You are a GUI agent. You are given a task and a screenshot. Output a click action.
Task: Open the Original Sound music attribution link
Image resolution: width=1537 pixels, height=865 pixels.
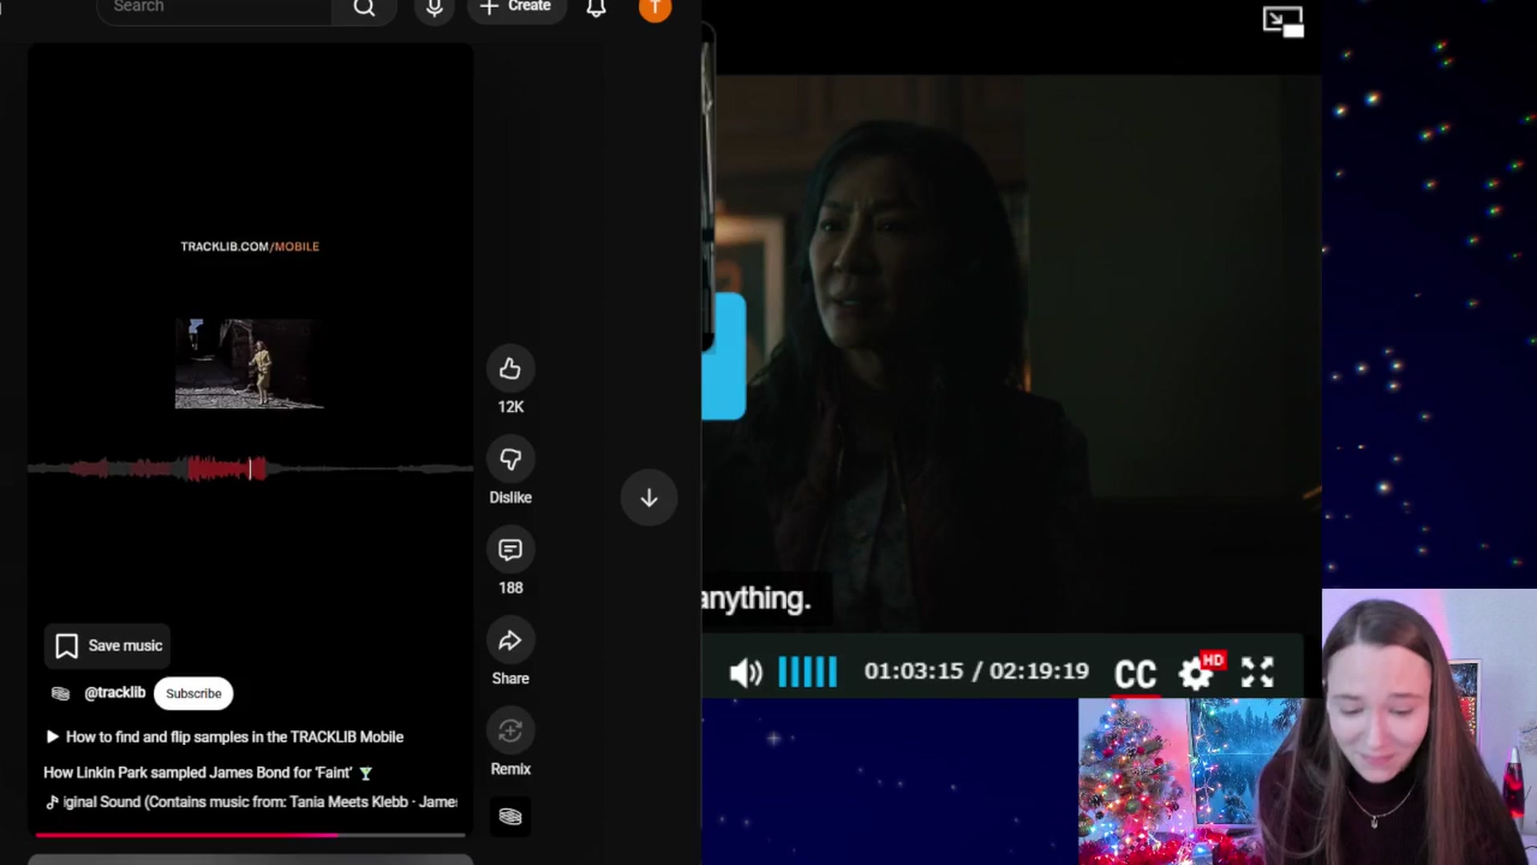click(x=252, y=802)
